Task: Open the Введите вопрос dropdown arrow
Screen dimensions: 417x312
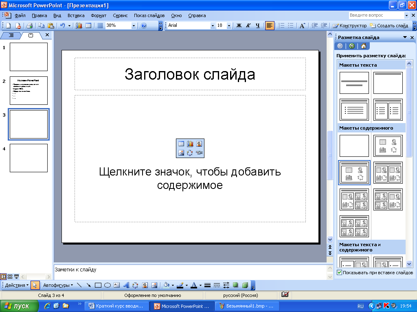Action: [406, 15]
